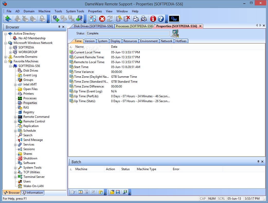Open the System Tools menu
The image size is (268, 203).
pyautogui.click(x=75, y=11)
